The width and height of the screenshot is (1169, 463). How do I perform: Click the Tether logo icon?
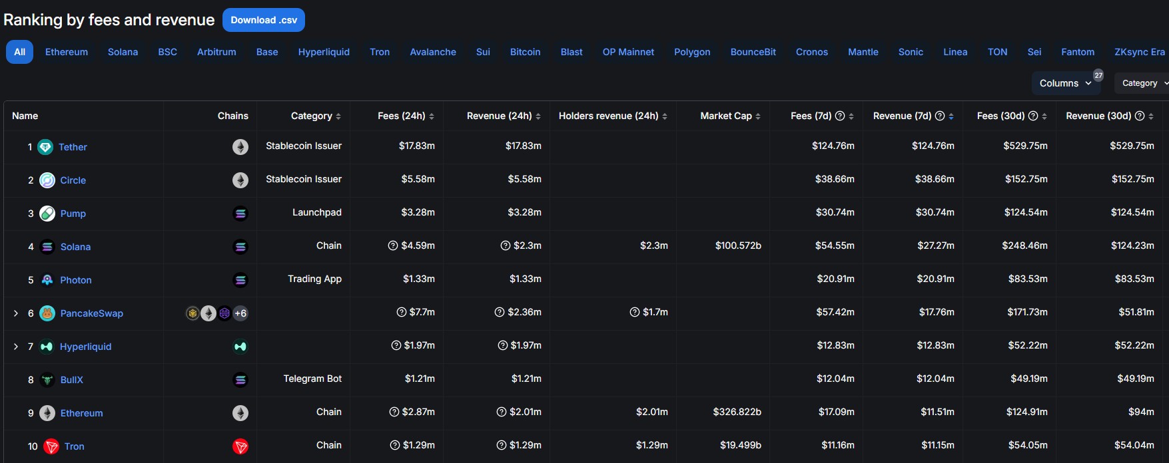(x=45, y=147)
